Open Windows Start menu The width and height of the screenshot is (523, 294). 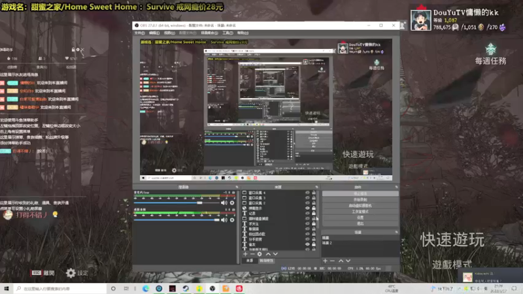pos(7,288)
